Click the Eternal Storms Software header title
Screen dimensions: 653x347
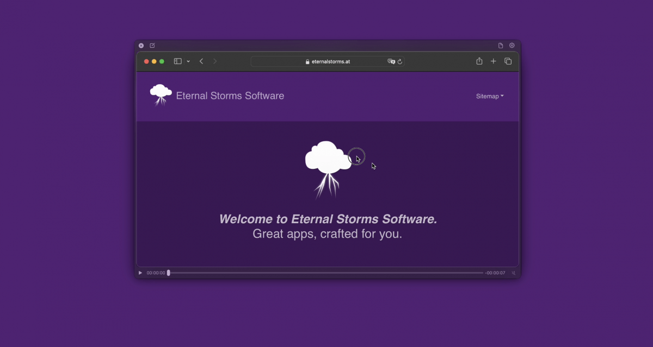[x=230, y=96]
